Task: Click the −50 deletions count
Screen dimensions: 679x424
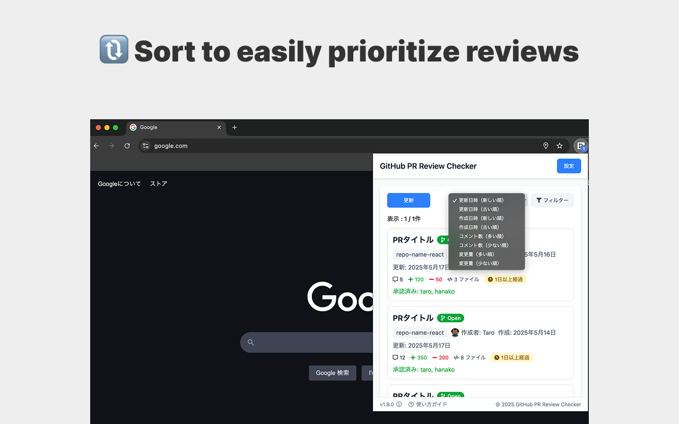Action: pos(436,279)
